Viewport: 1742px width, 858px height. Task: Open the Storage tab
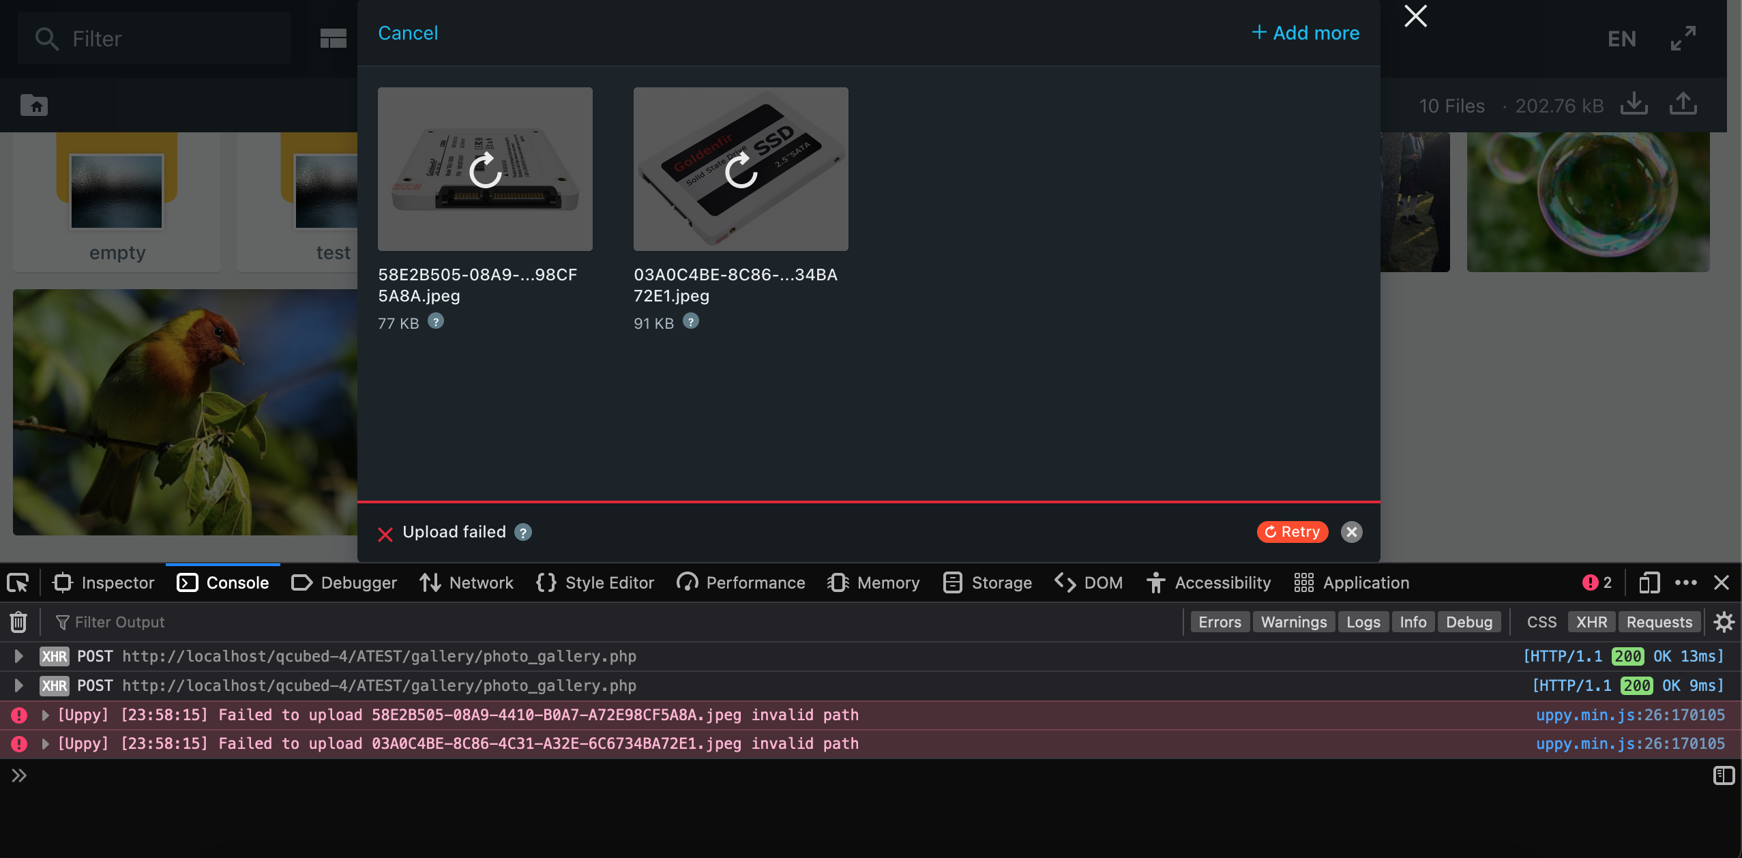(988, 583)
